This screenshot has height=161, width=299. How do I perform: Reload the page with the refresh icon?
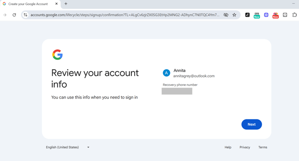[14, 15]
